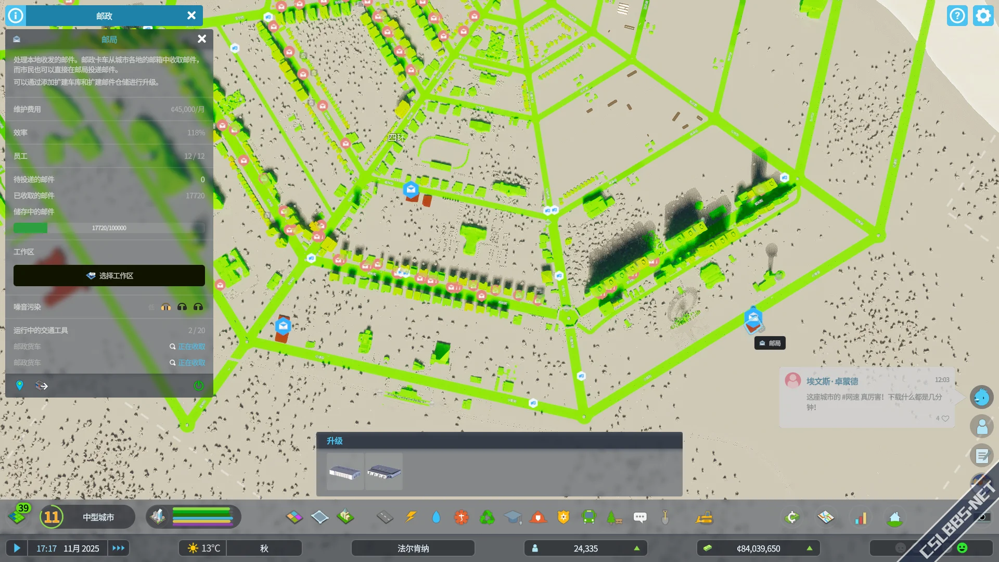Open notifications icon with badge 39

click(x=19, y=515)
